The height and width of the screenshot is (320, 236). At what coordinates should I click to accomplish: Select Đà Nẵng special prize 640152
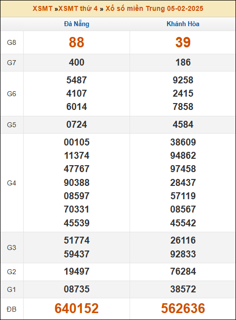point(76,308)
